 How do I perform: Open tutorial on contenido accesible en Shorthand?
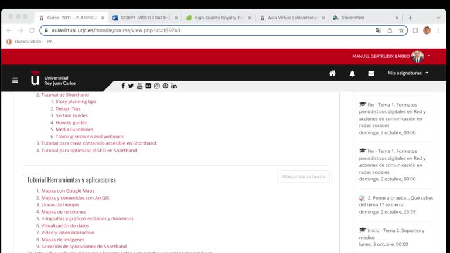point(99,143)
